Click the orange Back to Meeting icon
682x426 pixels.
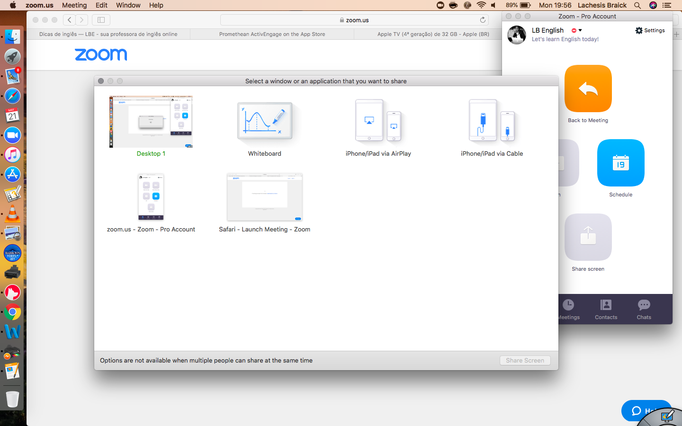[588, 89]
